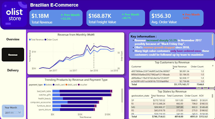Click the health_beauty bar
The height and width of the screenshot is (119, 215).
pos(77,98)
